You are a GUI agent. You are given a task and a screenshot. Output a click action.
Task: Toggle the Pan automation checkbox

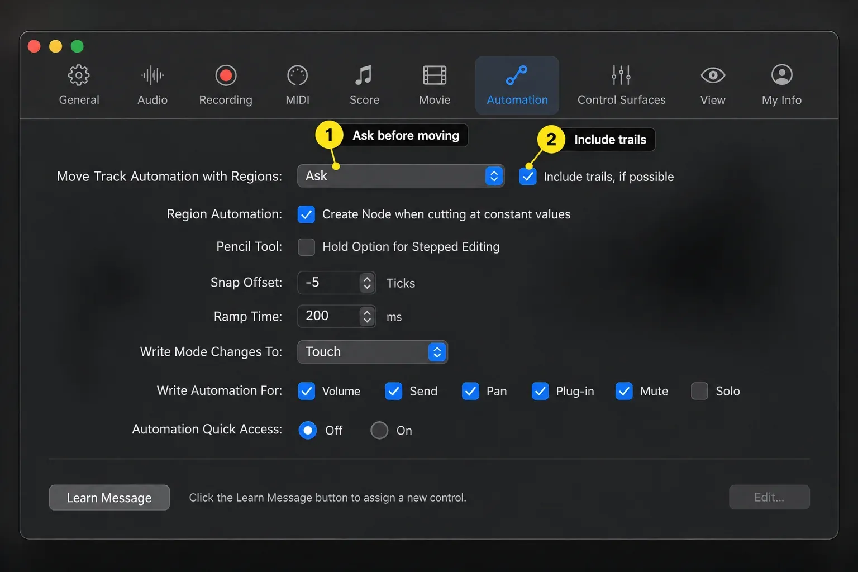[470, 391]
